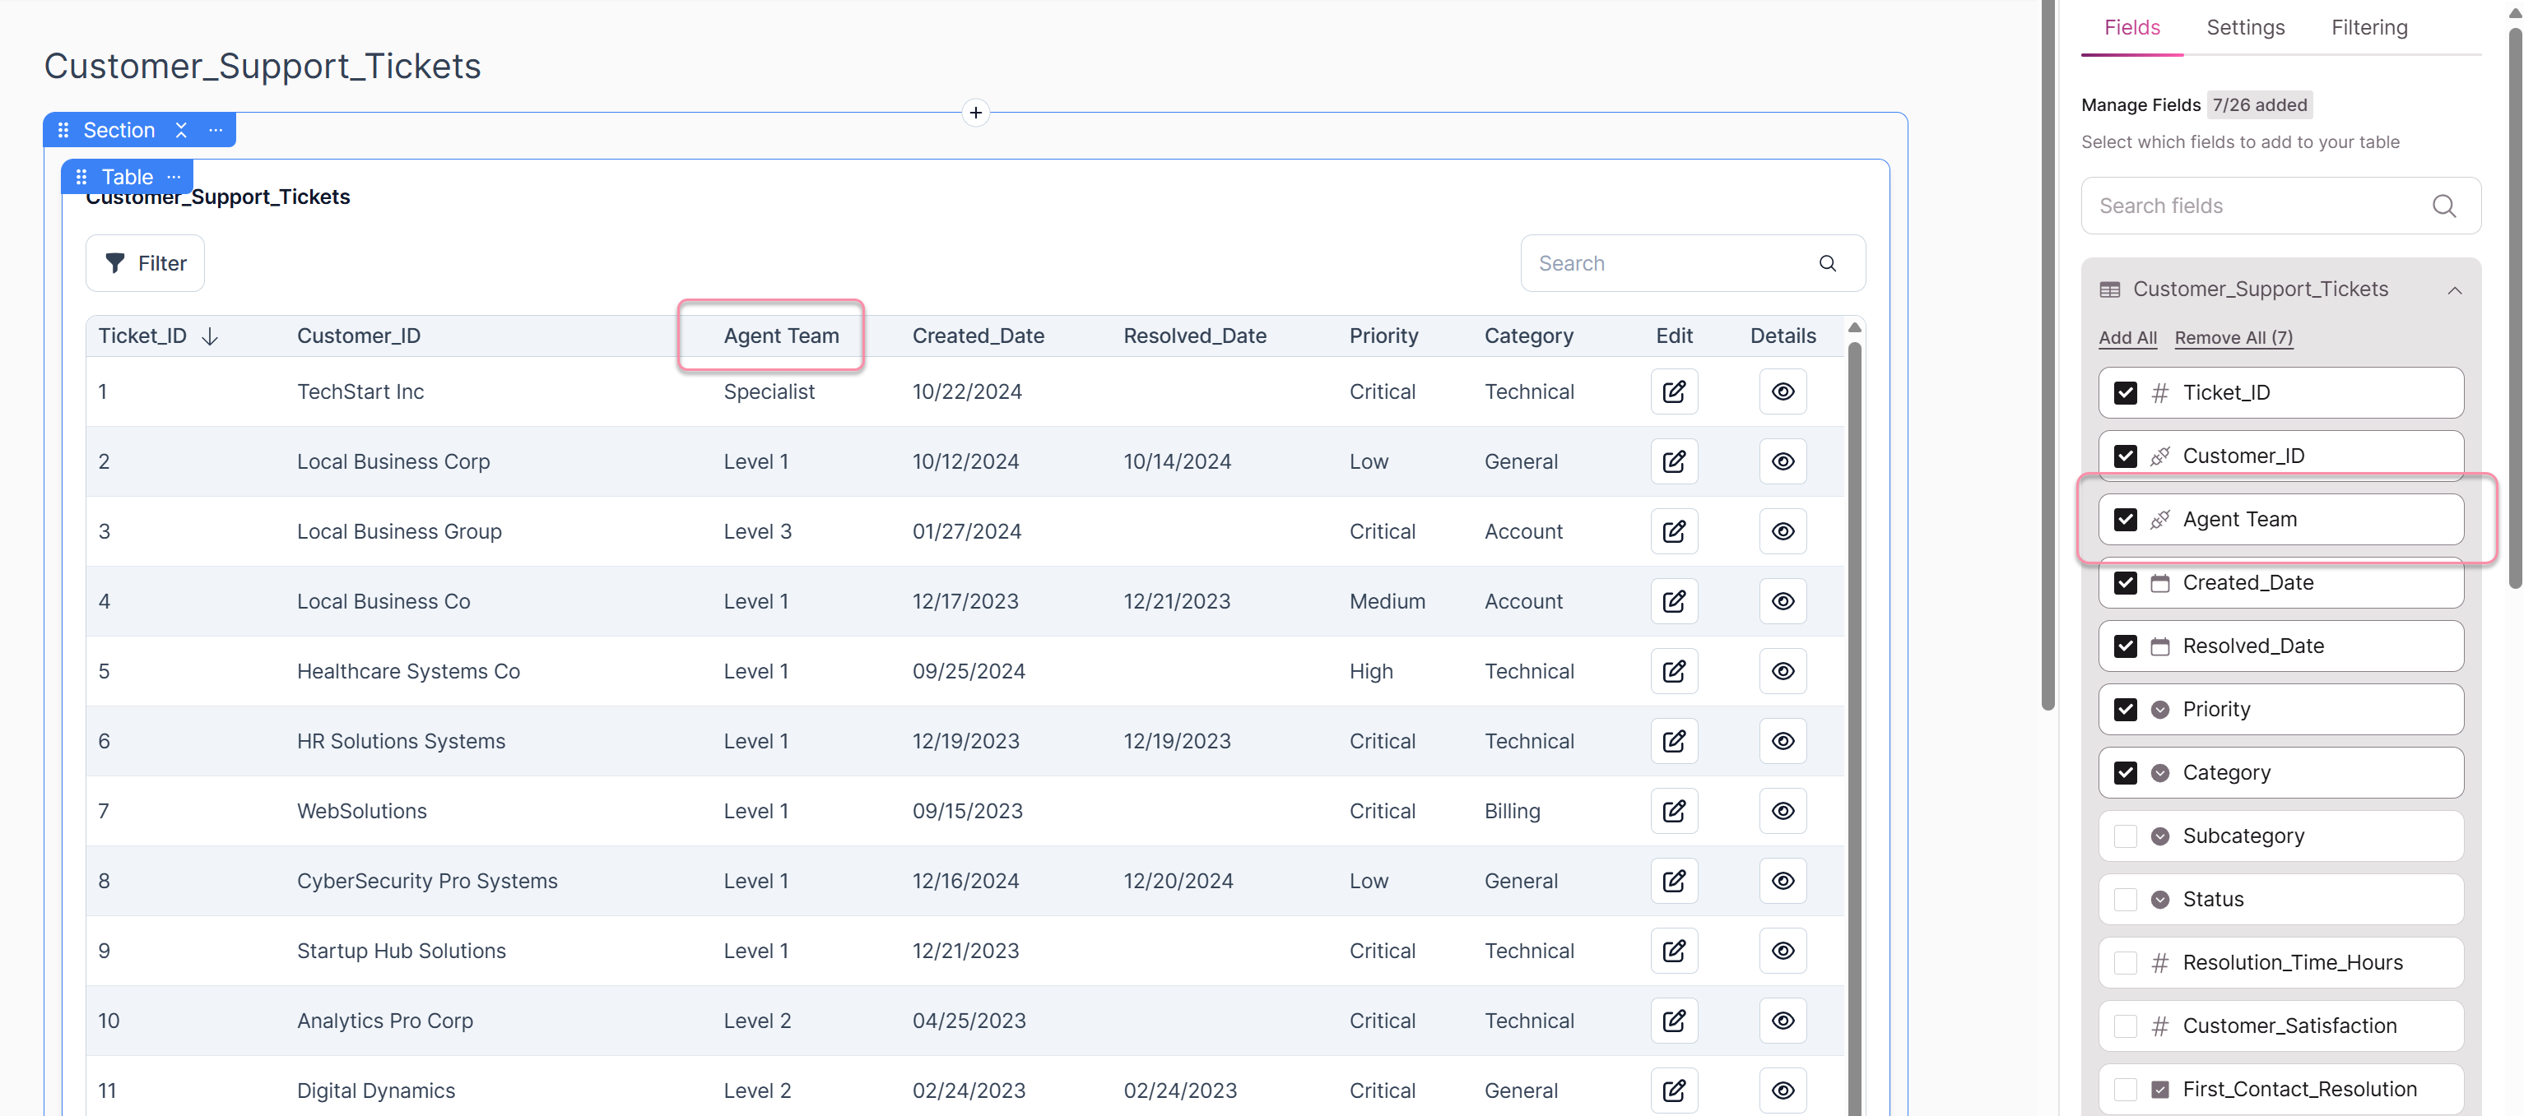Edit the CyberSecurity Pro Systems ticket
Screen dimensions: 2524x1116
pos(1674,881)
